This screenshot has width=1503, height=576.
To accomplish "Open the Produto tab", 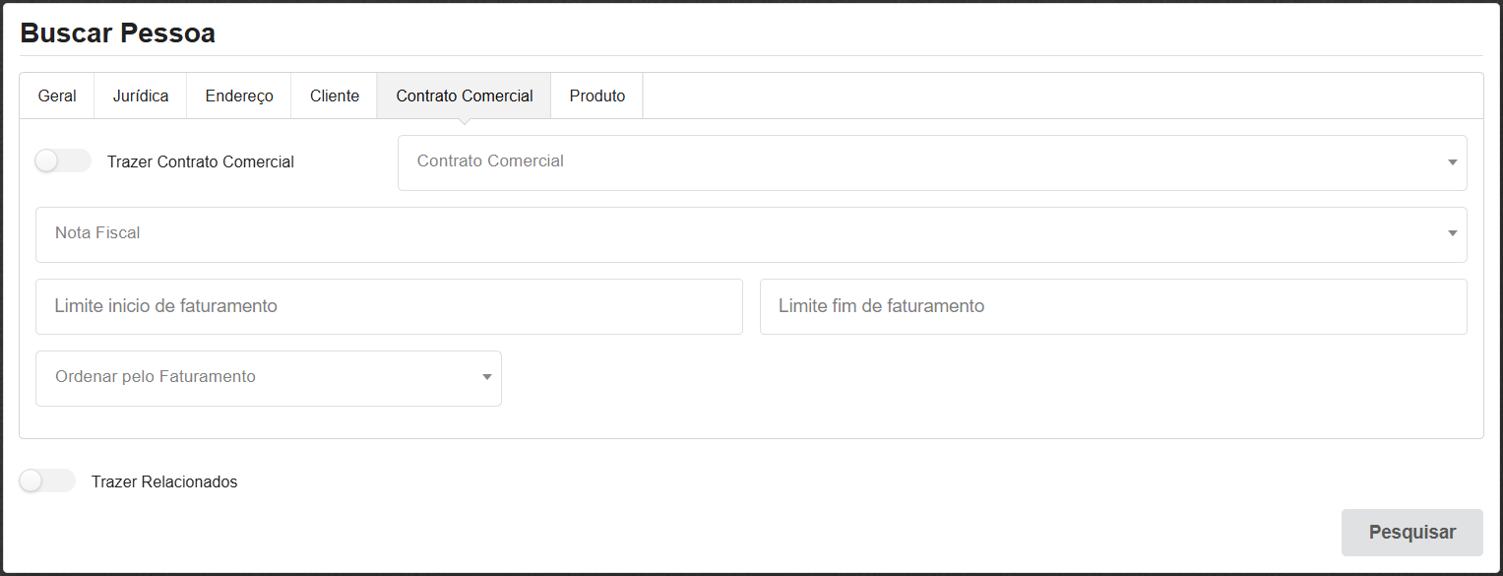I will click(x=597, y=96).
